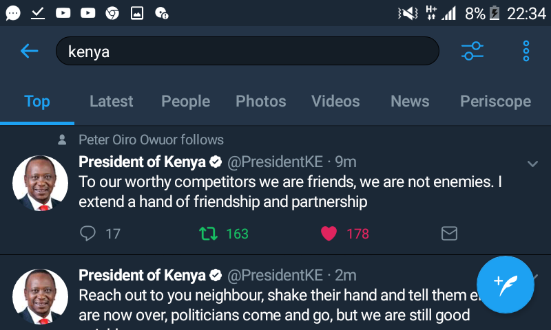Viewport: 551px width, 330px height.
Task: Tap the back arrow icon
Action: pos(29,51)
